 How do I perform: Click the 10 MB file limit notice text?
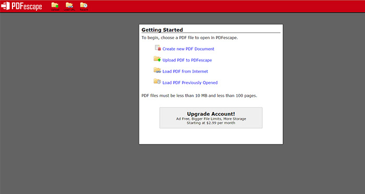(x=199, y=96)
